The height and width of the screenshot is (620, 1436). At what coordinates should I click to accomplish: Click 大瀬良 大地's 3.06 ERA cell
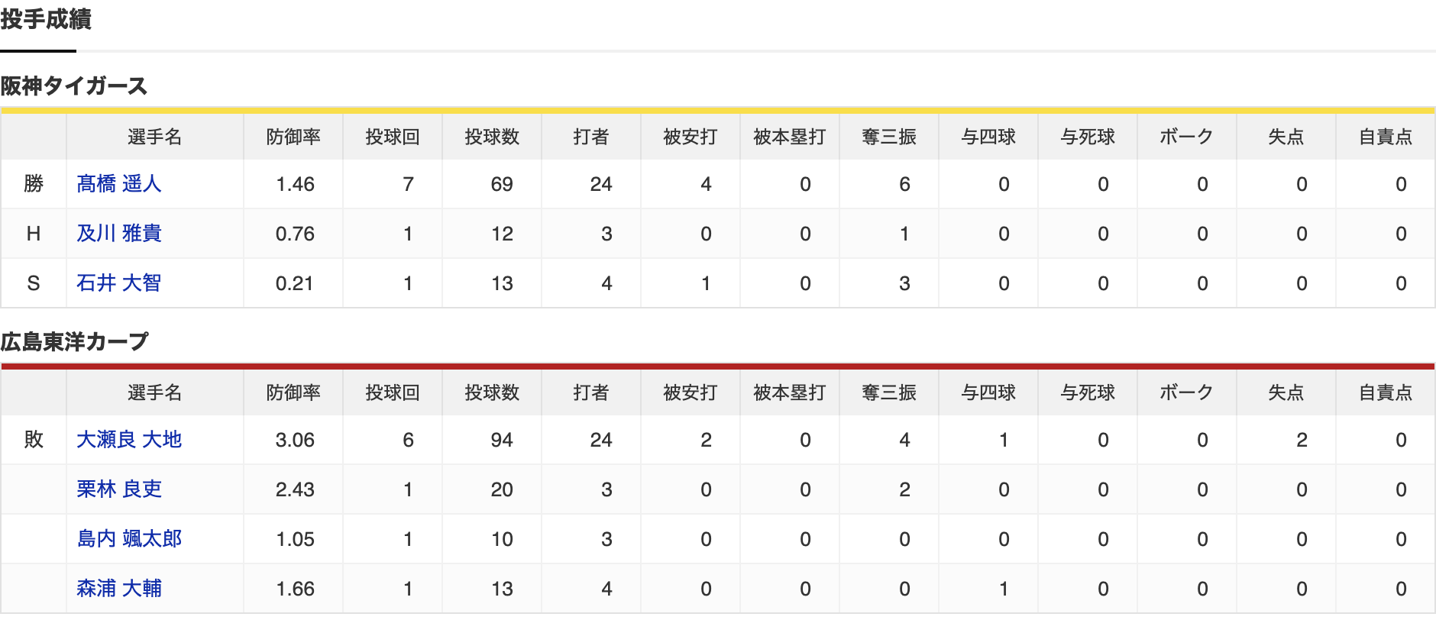coord(295,441)
